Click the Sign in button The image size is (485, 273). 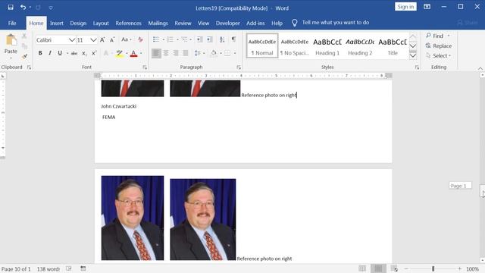tap(405, 7)
